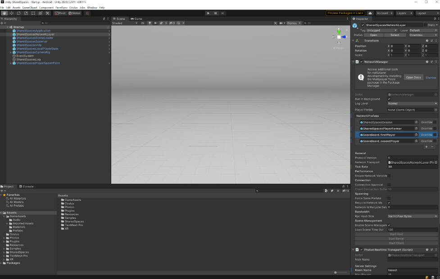The width and height of the screenshot is (440, 279).
Task: Click the Dismiss link
Action: (x=431, y=77)
